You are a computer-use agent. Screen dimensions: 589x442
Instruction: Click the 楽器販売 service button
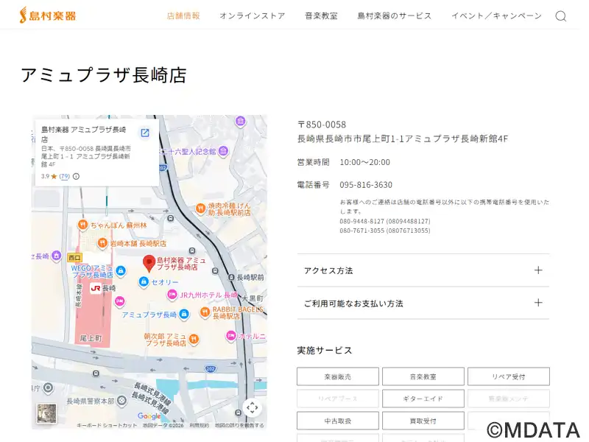coord(337,376)
